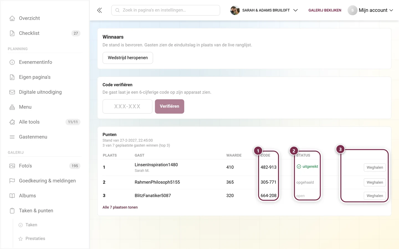Remove LinsenInspiration1480 with its Weghalen button
This screenshot has width=399, height=249.
[375, 167]
